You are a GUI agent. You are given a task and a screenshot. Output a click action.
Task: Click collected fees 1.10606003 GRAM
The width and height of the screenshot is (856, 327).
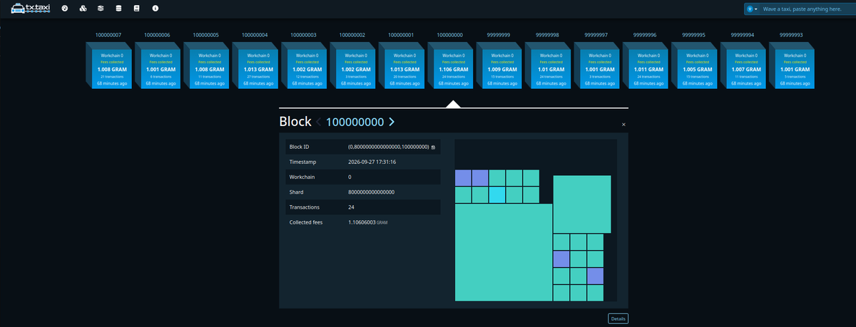coord(367,222)
